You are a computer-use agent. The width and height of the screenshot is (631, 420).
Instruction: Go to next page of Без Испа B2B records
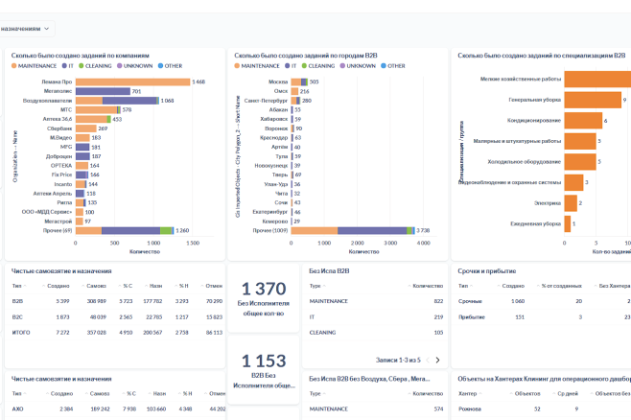point(437,360)
